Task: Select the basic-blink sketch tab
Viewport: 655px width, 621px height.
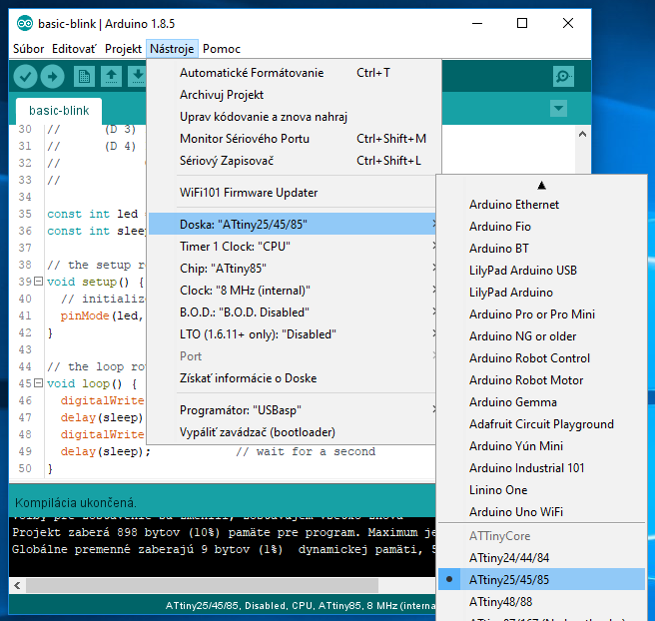Action: tap(59, 111)
